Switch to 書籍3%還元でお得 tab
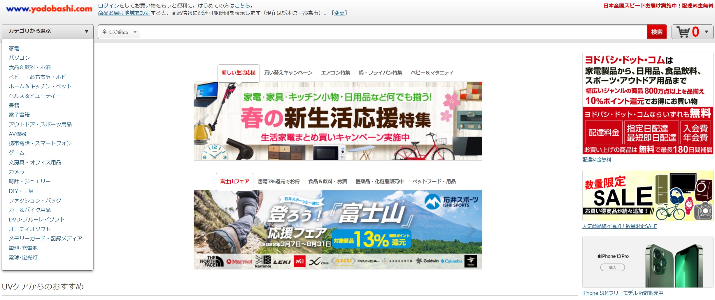This screenshot has height=300, width=715. point(278,182)
